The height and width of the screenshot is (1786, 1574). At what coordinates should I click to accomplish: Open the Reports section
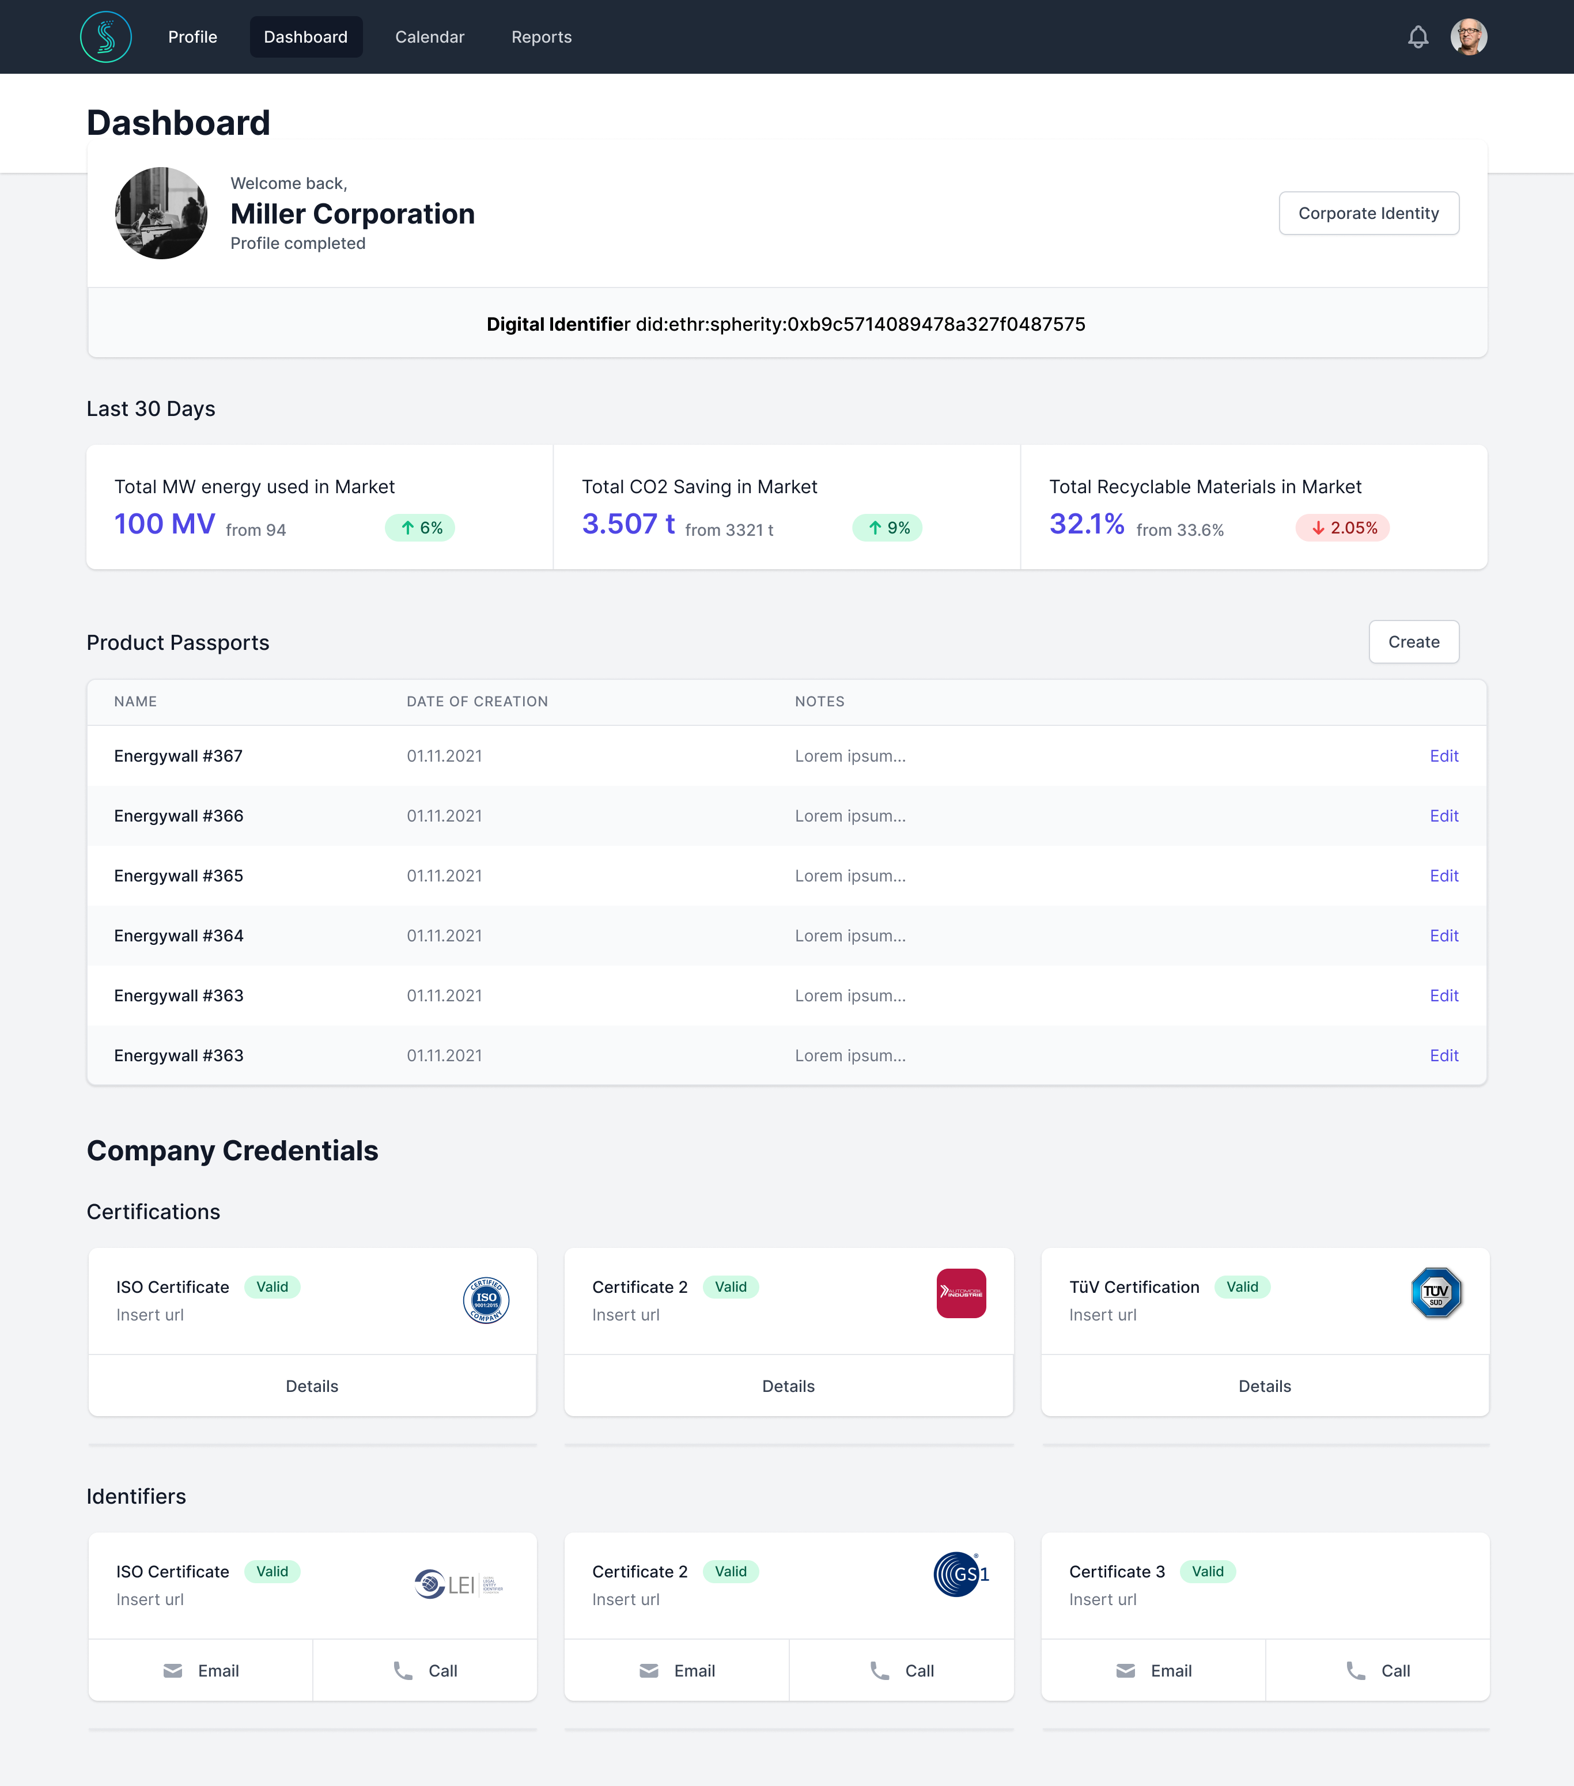click(541, 37)
